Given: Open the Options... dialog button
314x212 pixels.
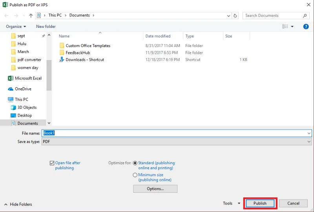Looking at the screenshot, I should (x=155, y=189).
